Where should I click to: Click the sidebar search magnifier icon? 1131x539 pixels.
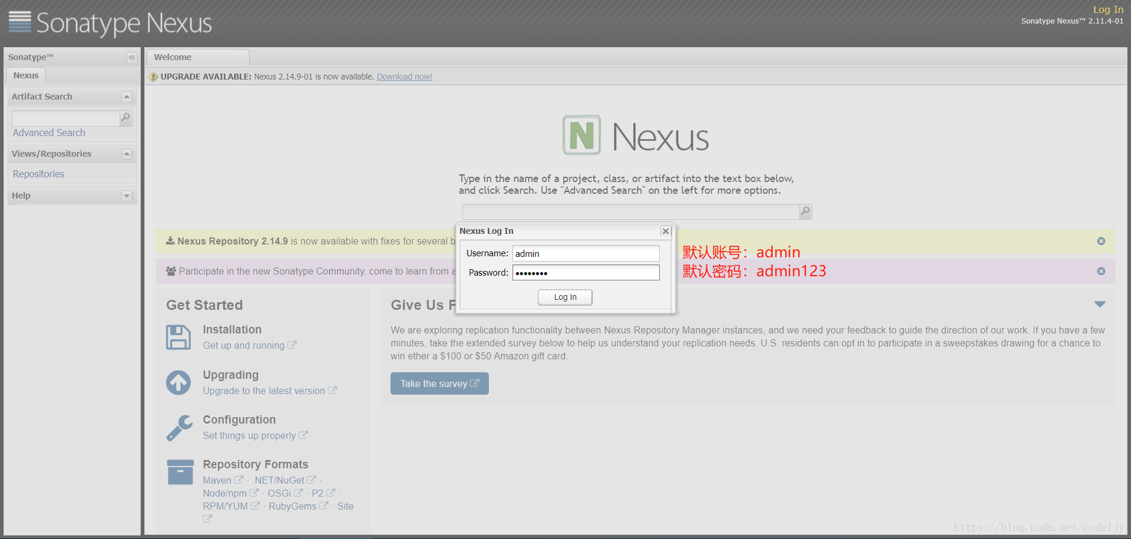click(125, 118)
